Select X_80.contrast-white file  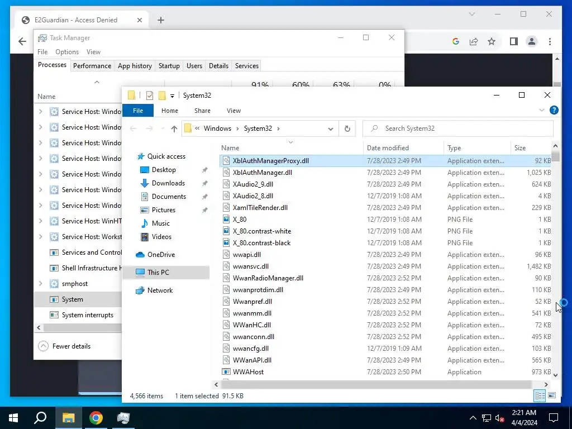click(261, 231)
